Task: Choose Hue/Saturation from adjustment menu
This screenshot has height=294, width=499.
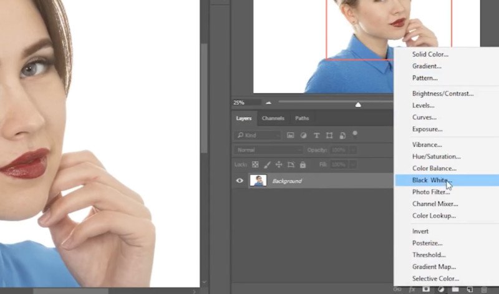Action: coord(436,157)
